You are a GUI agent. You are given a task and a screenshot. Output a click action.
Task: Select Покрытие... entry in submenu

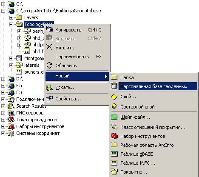tap(154, 172)
